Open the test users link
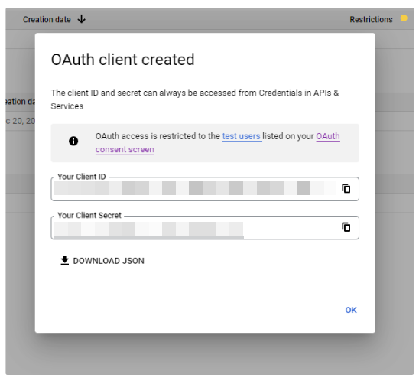419x381 pixels. pos(242,136)
